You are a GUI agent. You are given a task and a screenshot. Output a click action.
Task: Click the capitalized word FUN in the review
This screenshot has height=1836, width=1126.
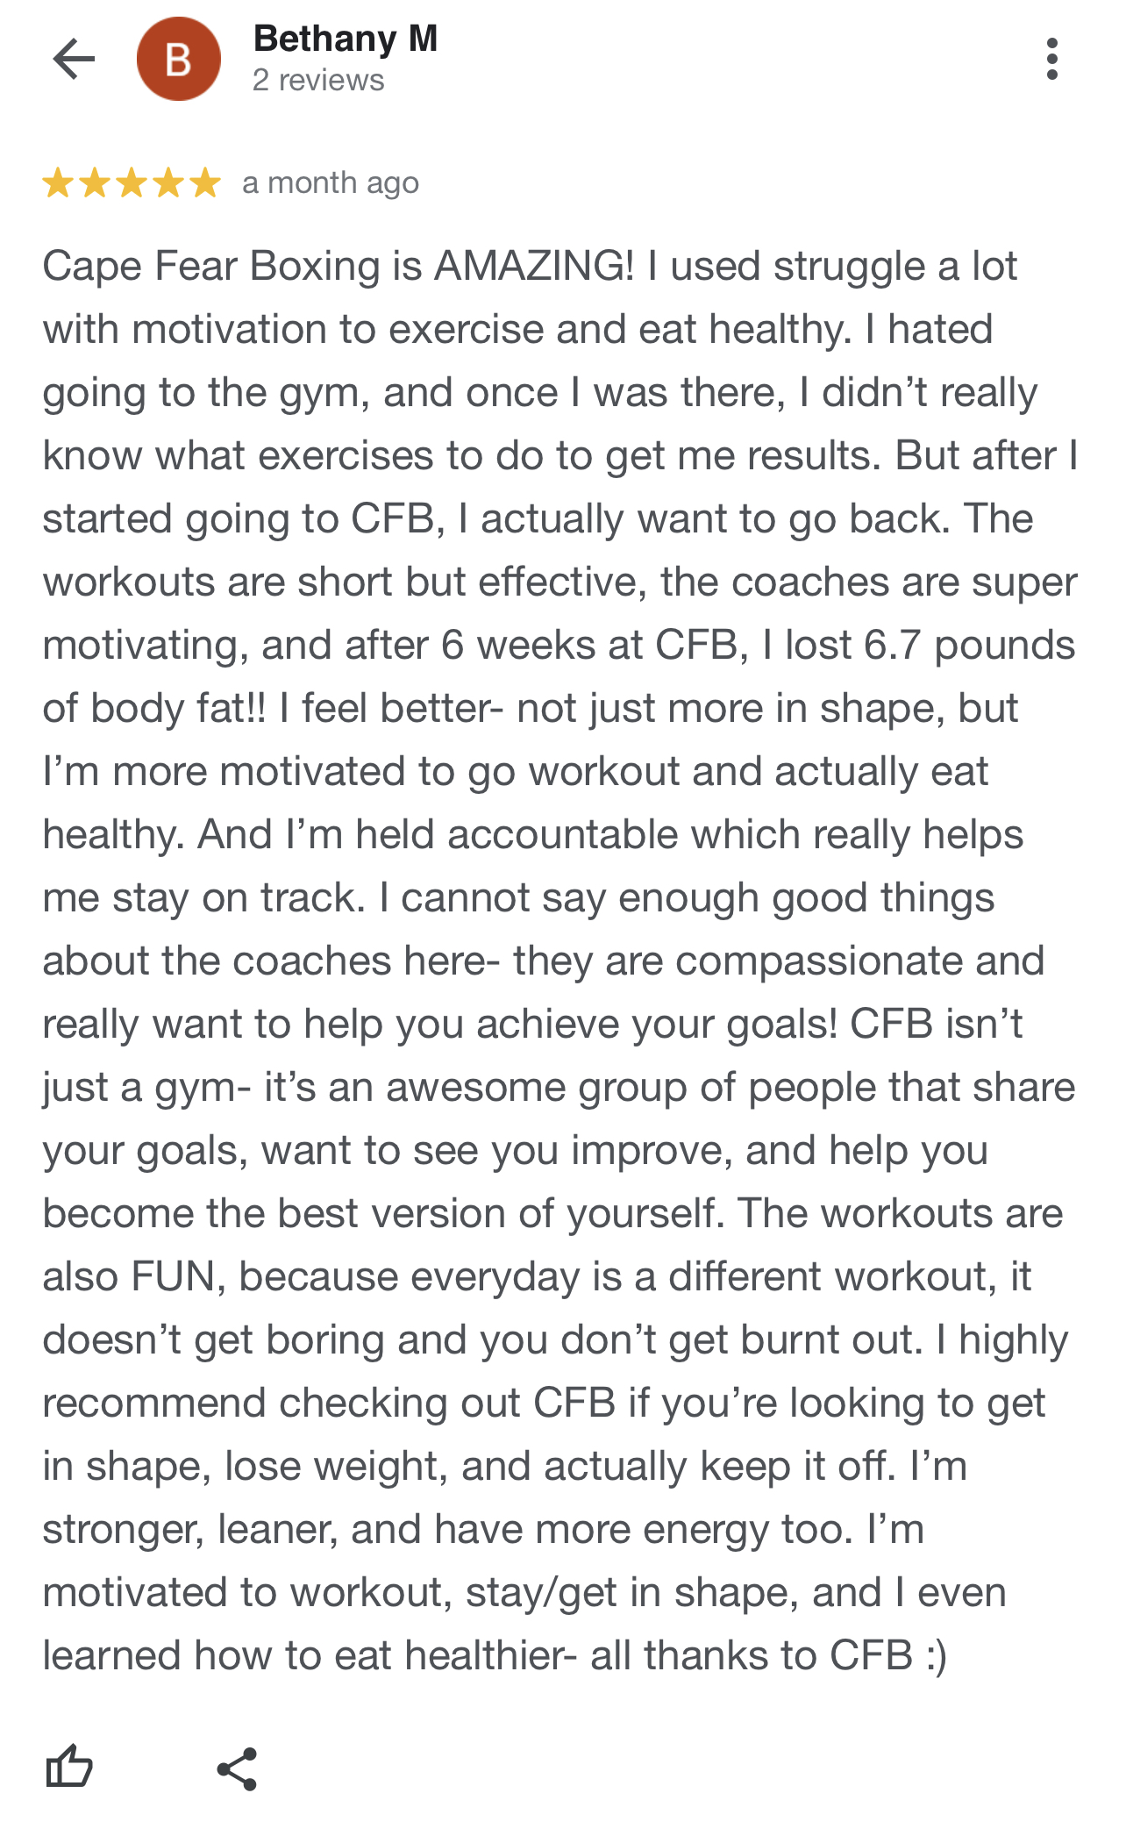pyautogui.click(x=172, y=1276)
